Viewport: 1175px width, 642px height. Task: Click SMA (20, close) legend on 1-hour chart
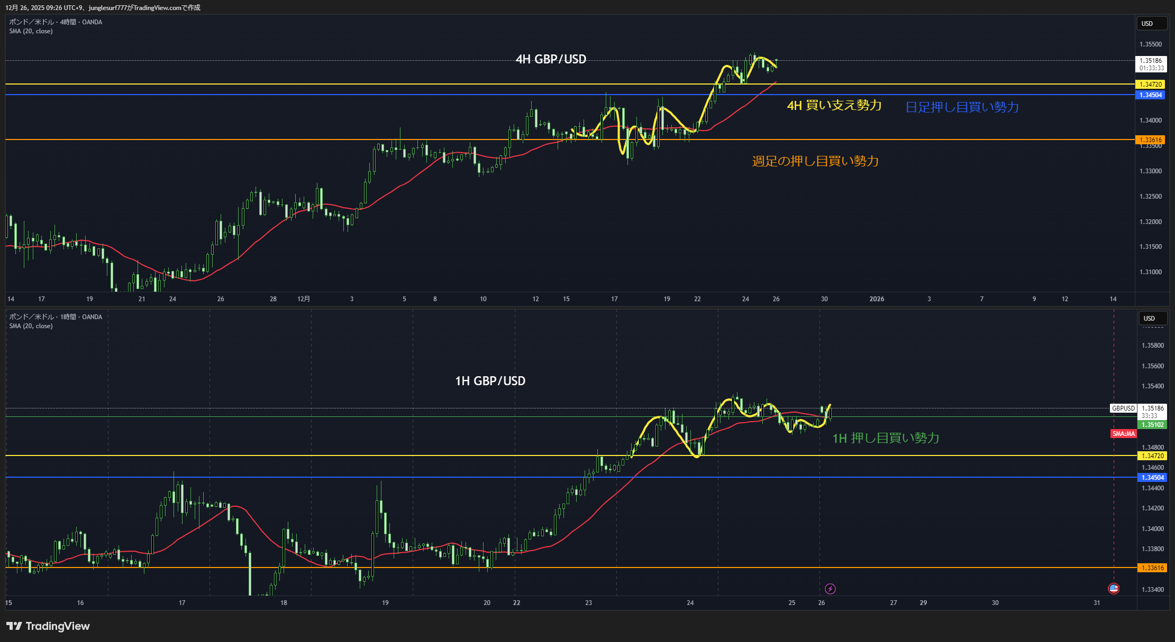(x=31, y=326)
